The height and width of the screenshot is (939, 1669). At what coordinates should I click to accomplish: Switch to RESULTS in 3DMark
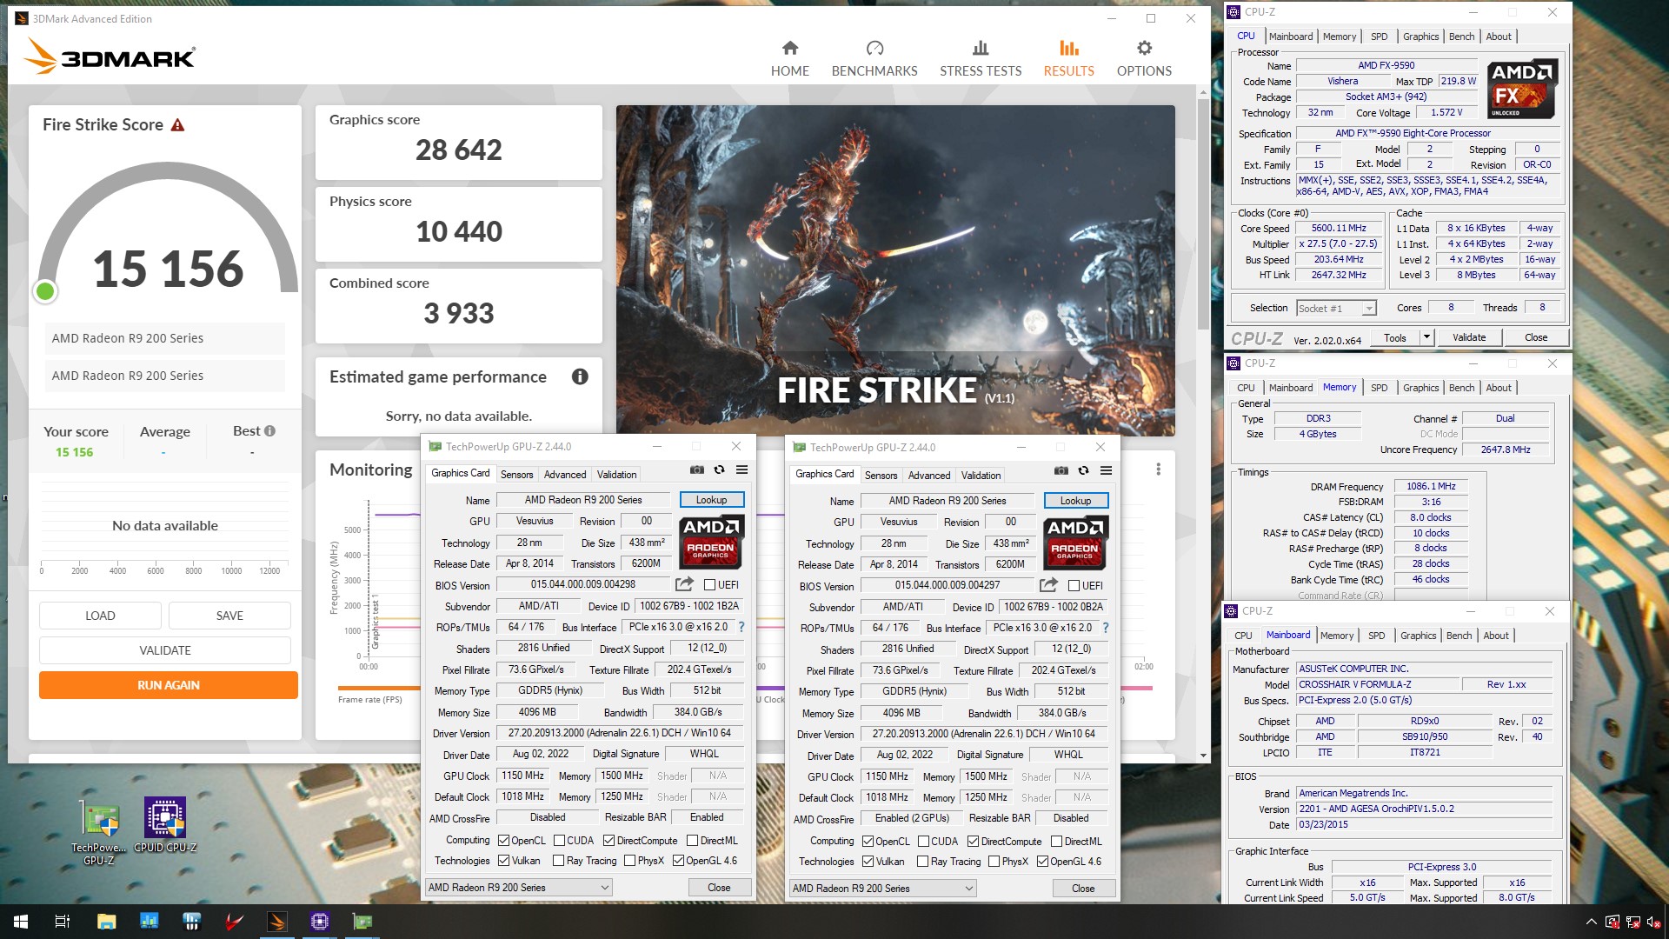(x=1068, y=59)
